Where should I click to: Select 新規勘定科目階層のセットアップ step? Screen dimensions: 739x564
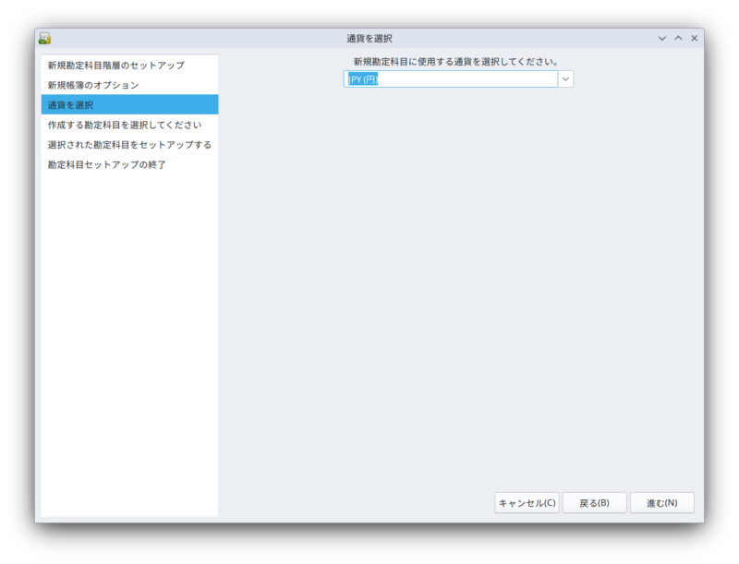(x=129, y=65)
